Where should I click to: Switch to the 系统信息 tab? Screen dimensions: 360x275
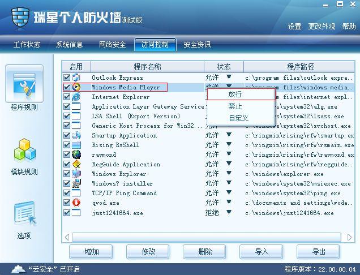pos(69,45)
